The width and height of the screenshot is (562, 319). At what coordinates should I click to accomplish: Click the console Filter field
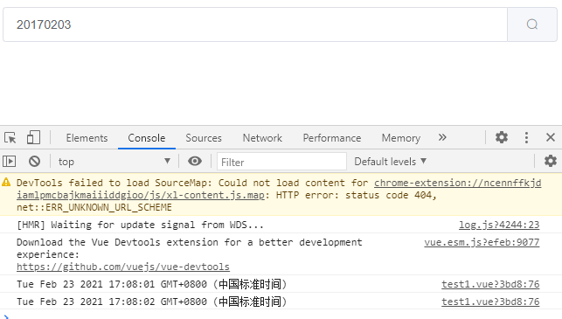point(281,162)
